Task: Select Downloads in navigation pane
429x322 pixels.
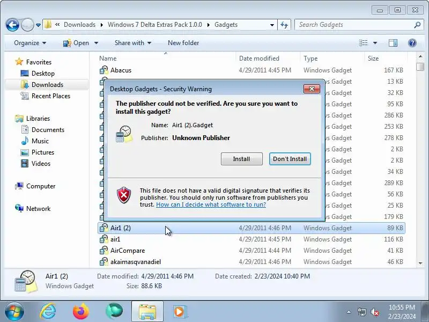Action: [x=47, y=85]
